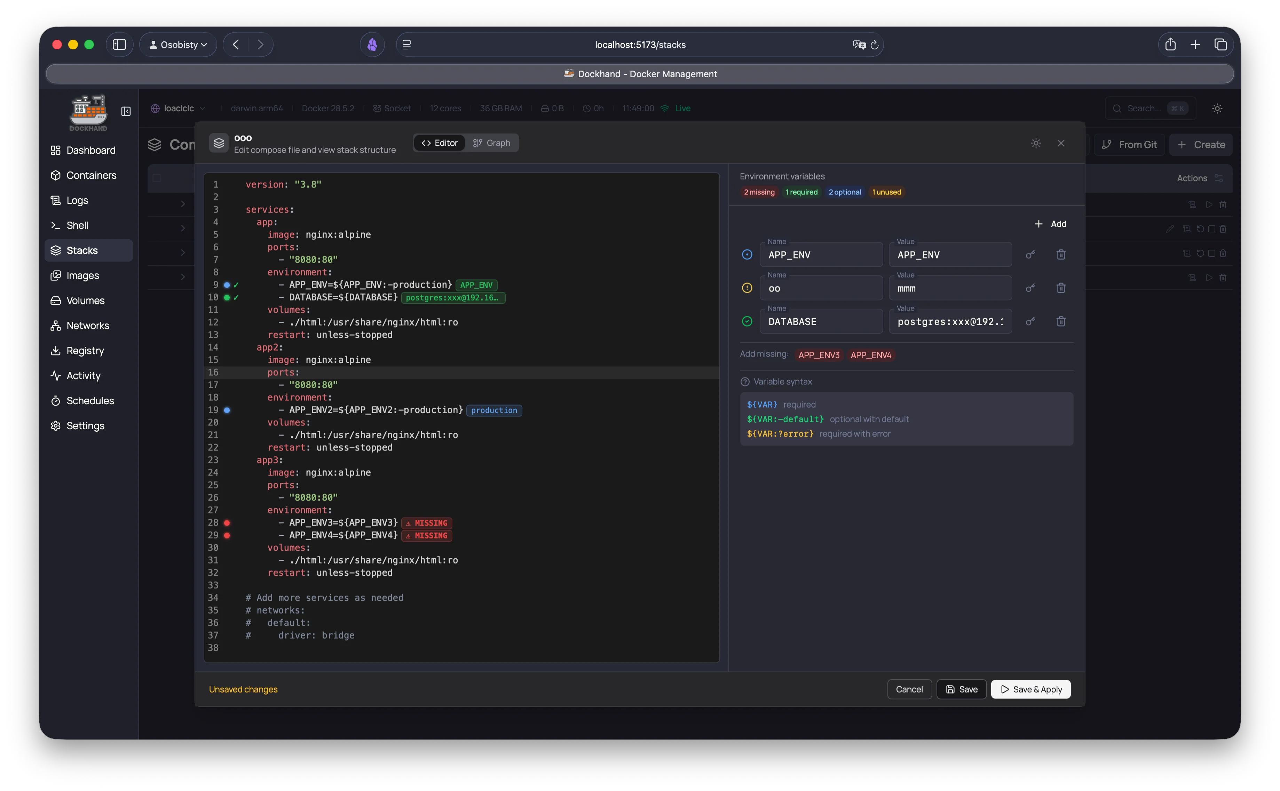View logs for the first stack
Viewport: 1280px width, 791px height.
(x=1192, y=204)
